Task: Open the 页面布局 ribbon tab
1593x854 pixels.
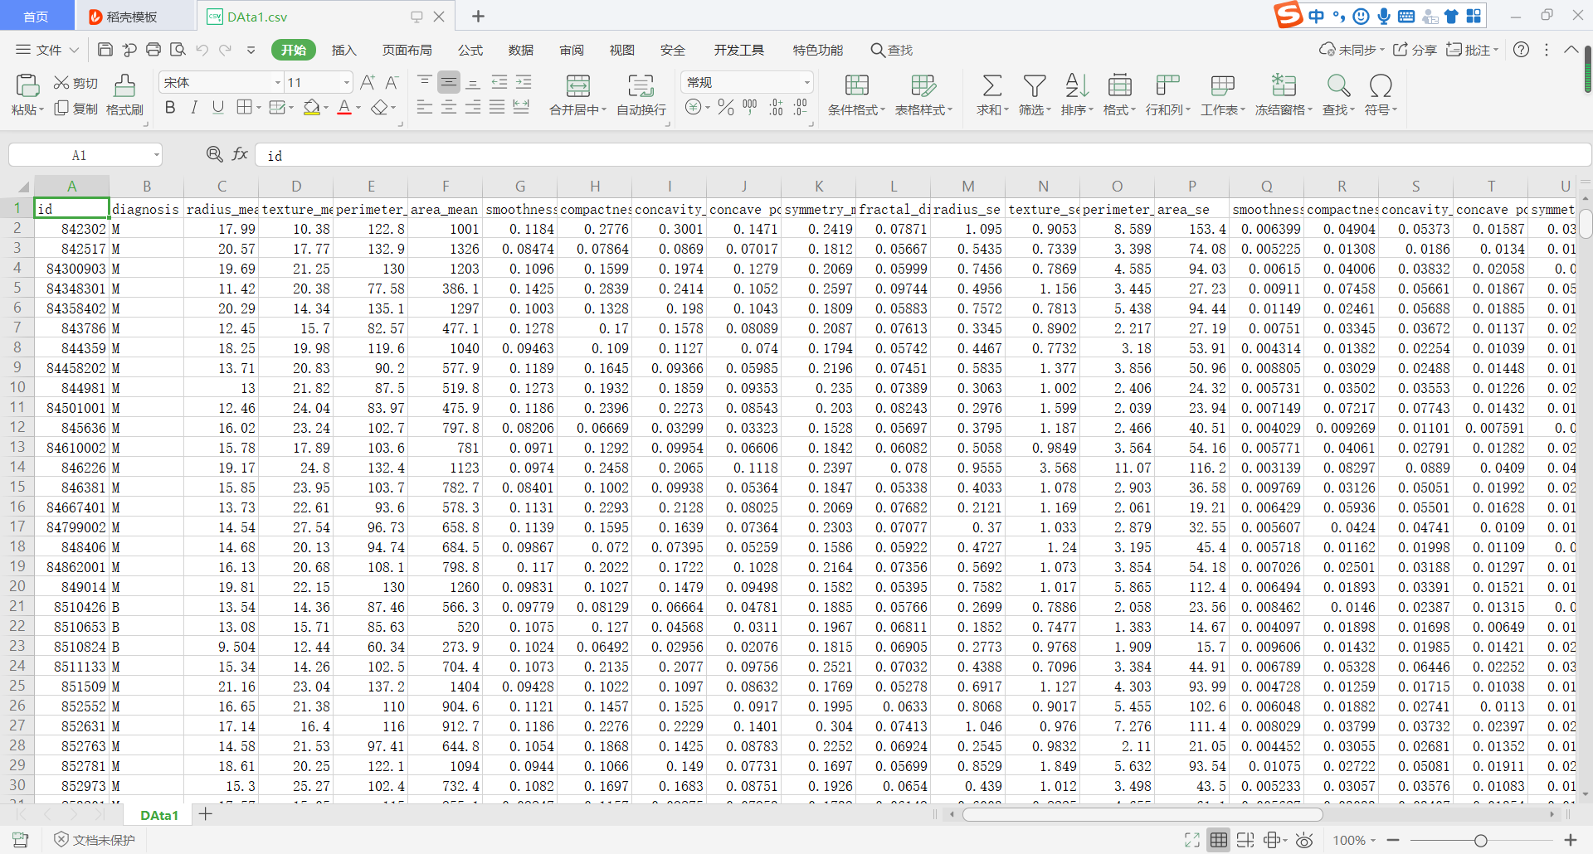Action: pyautogui.click(x=407, y=50)
